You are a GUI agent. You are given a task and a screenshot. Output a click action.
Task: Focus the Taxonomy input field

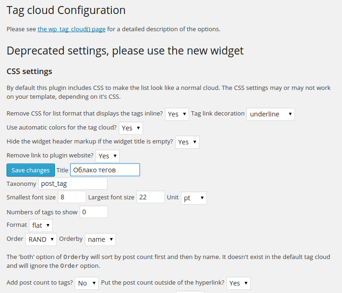(73, 184)
